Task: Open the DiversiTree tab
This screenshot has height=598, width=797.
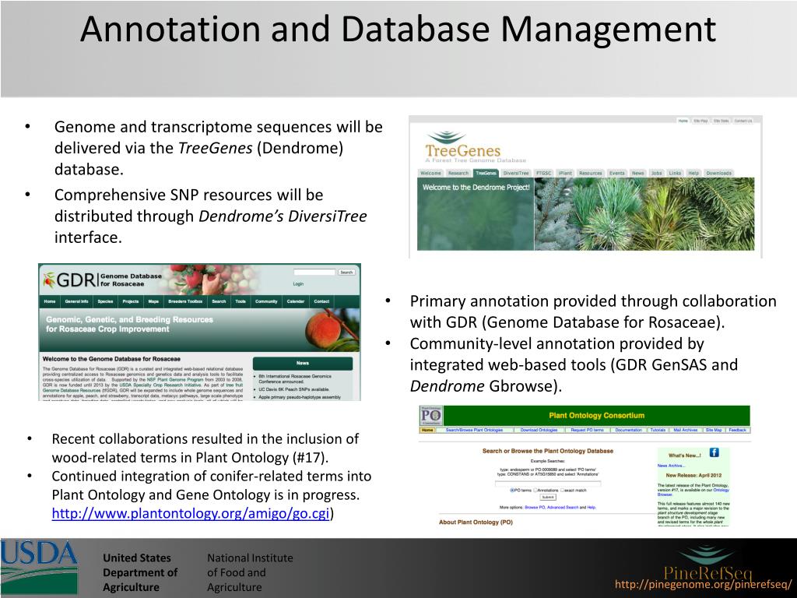Action: (516, 174)
